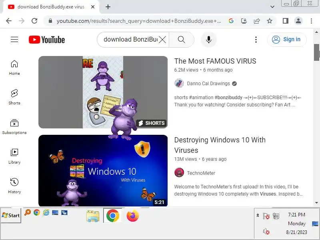The width and height of the screenshot is (320, 240).
Task: Click the scrollbar up arrow
Action: (x=316, y=32)
